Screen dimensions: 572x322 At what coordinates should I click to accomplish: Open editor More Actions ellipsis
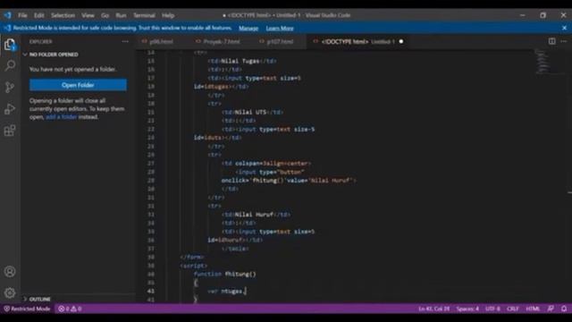click(564, 41)
